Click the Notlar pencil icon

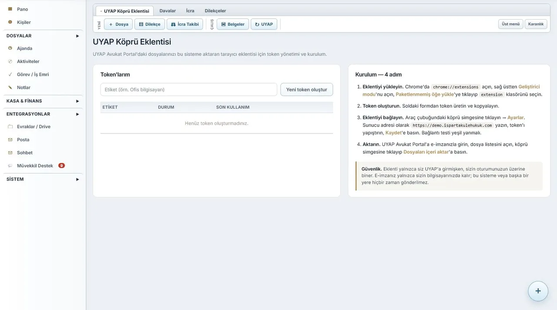pos(10,87)
